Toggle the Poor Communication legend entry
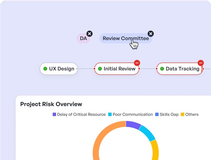 [130, 114]
